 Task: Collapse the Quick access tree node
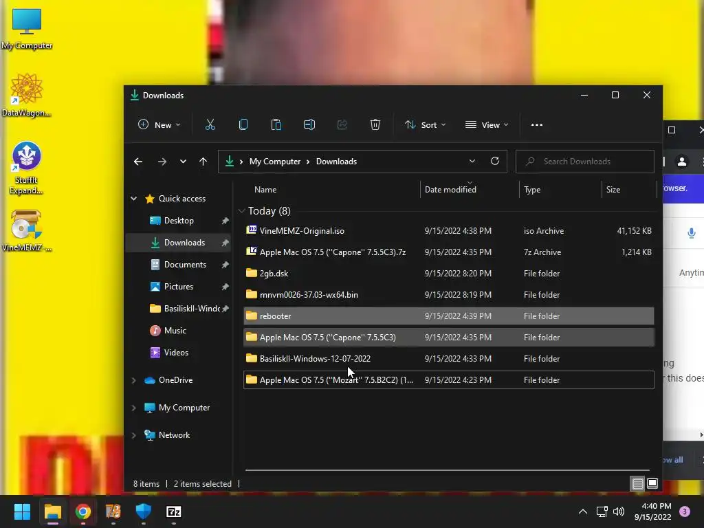(134, 199)
